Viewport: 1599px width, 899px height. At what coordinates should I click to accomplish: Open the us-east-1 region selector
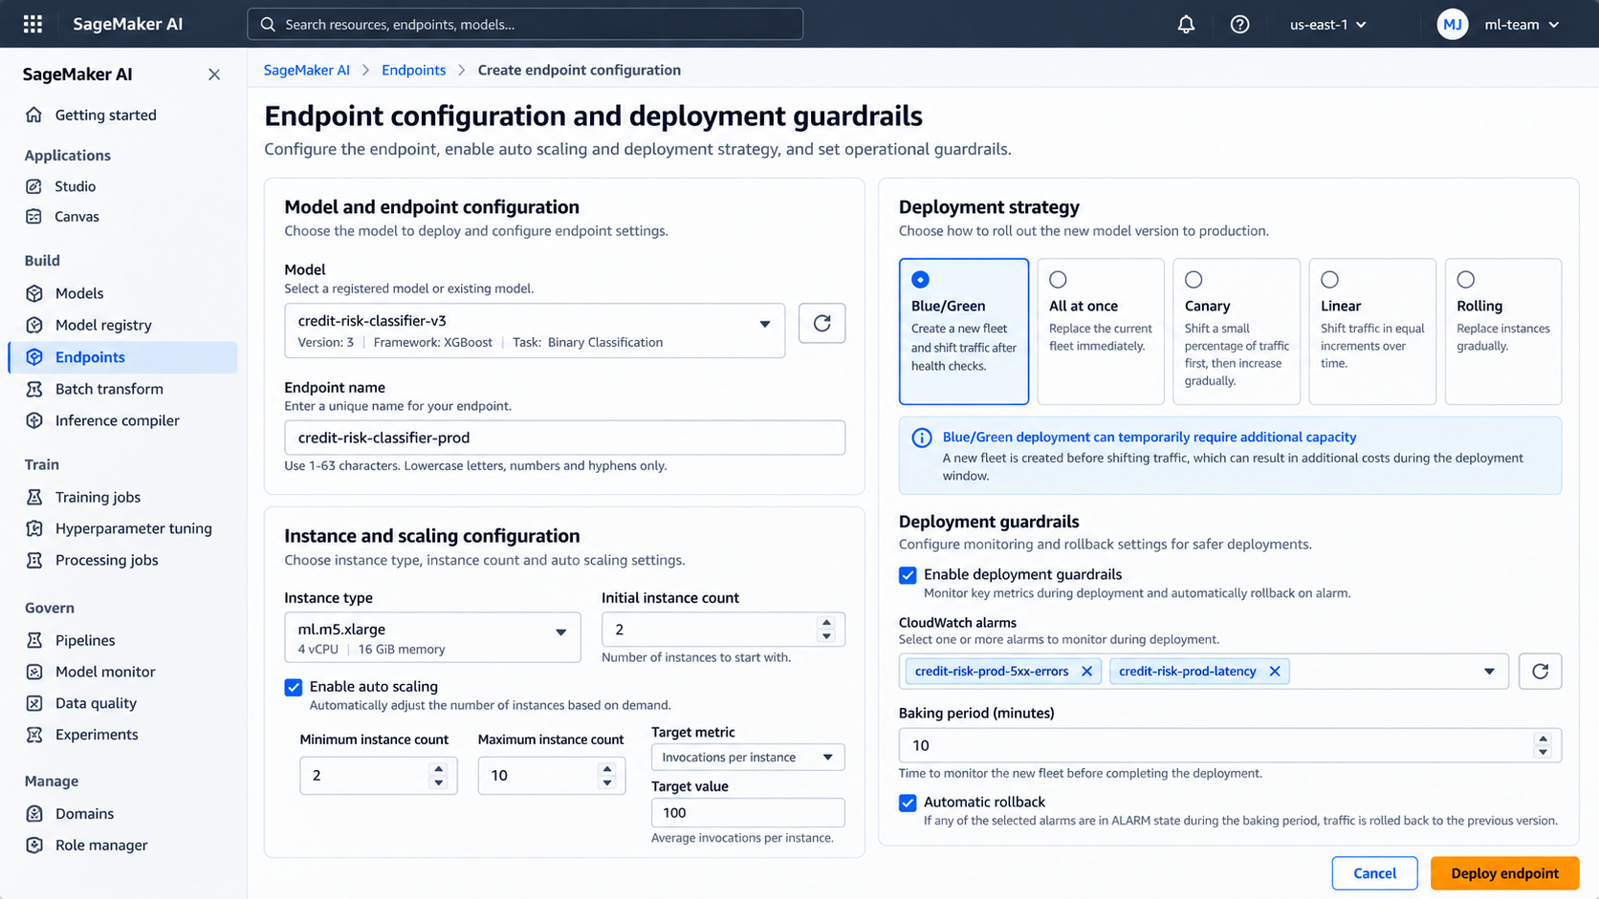tap(1328, 24)
